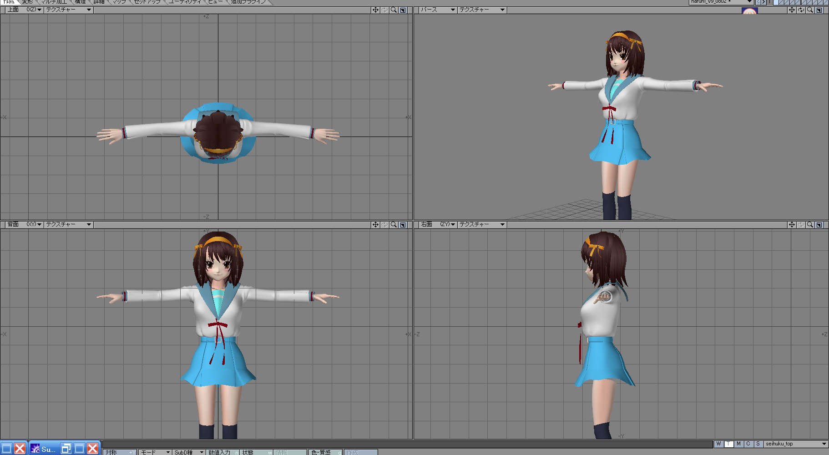Switch to 詳細 tab
The width and height of the screenshot is (829, 455).
click(x=99, y=2)
